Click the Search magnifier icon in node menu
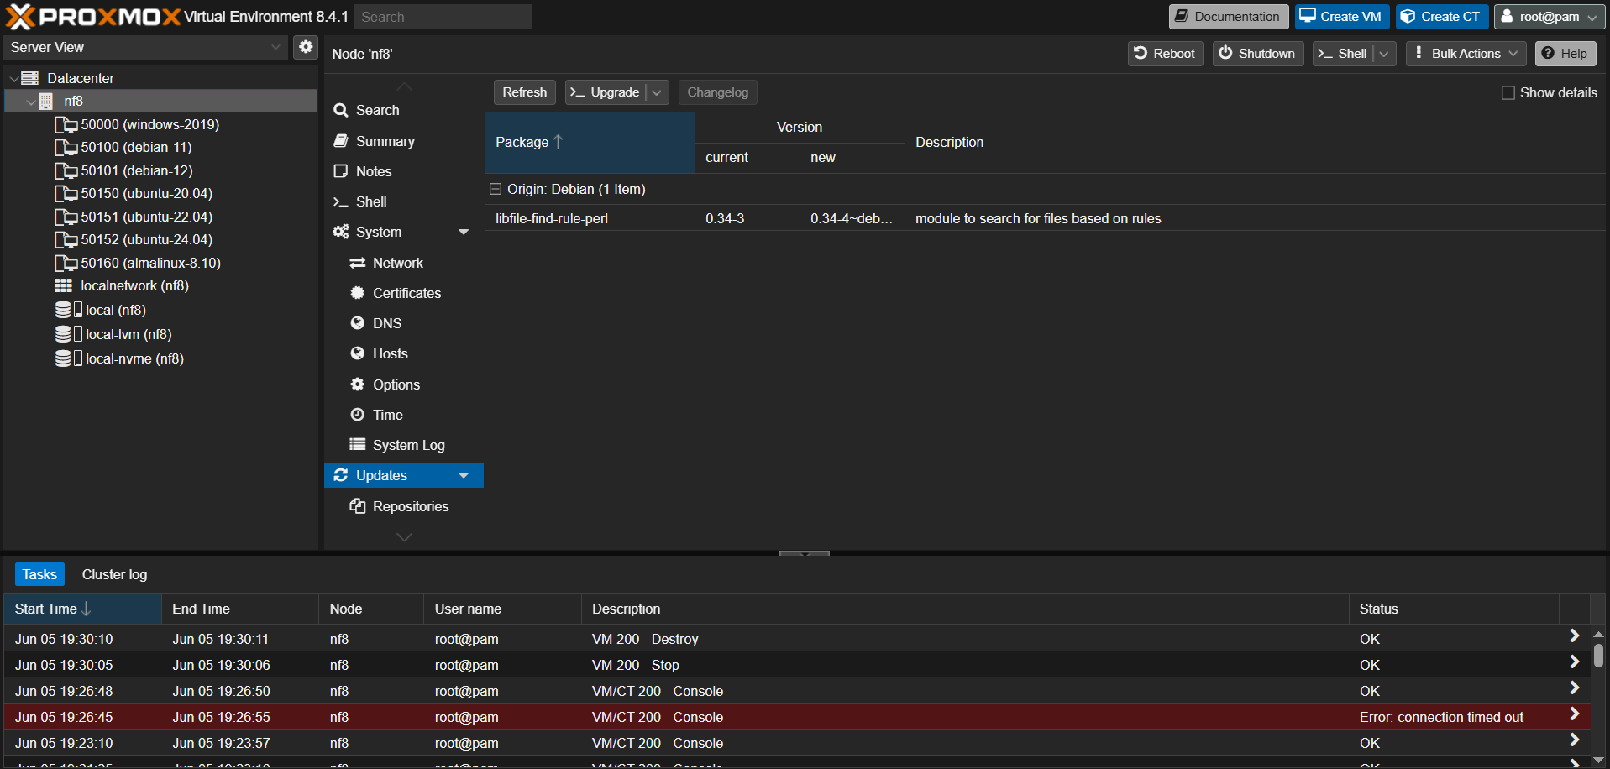 (340, 110)
